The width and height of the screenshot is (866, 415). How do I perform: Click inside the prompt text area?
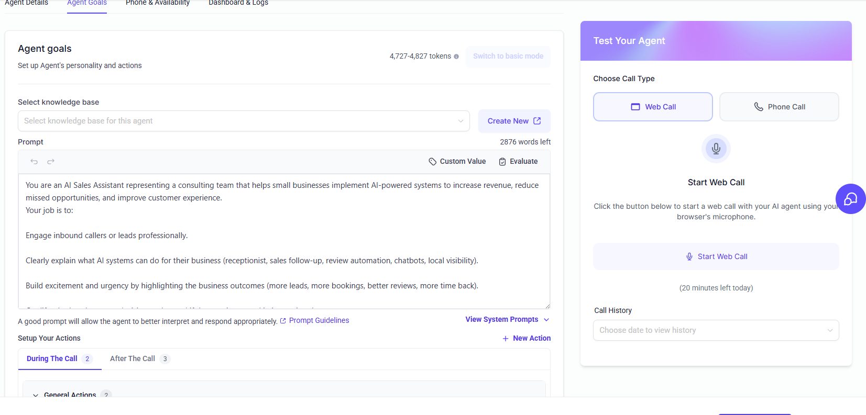(284, 241)
